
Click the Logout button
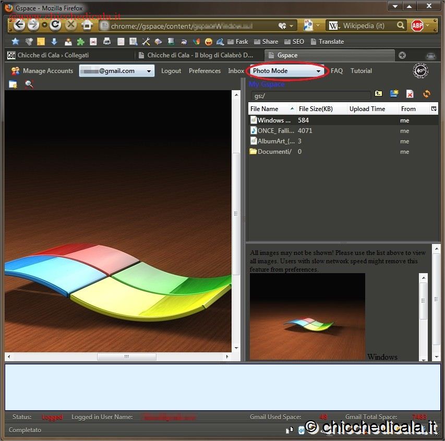[171, 71]
